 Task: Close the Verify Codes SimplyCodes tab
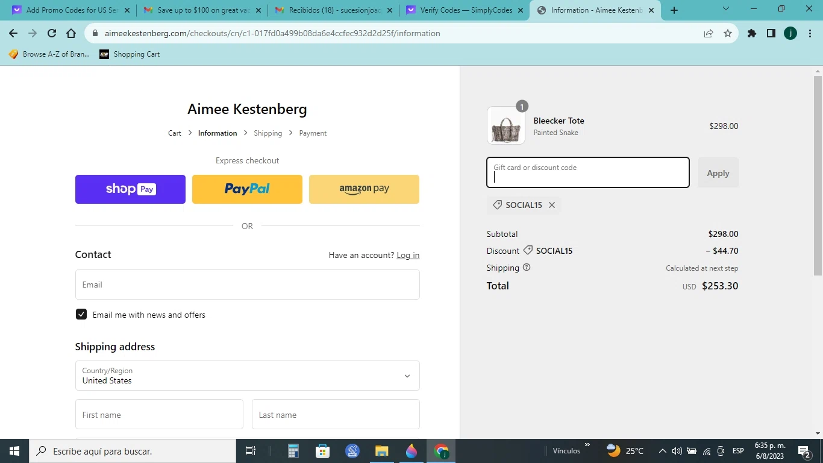pos(521,10)
